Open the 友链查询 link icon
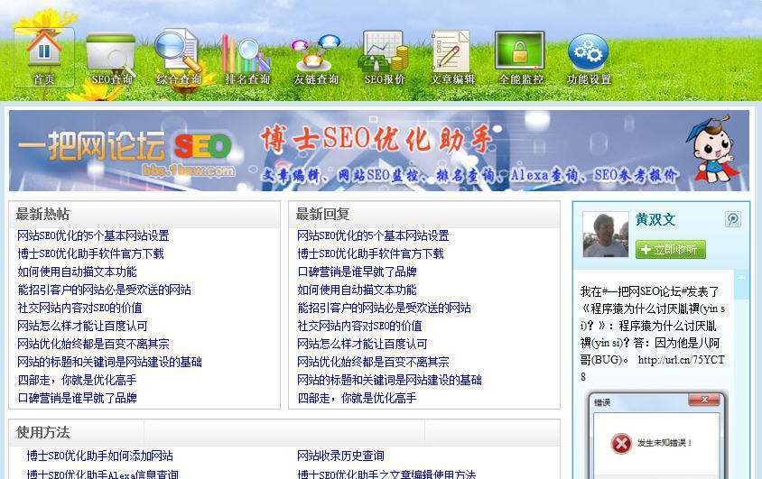 [x=316, y=60]
